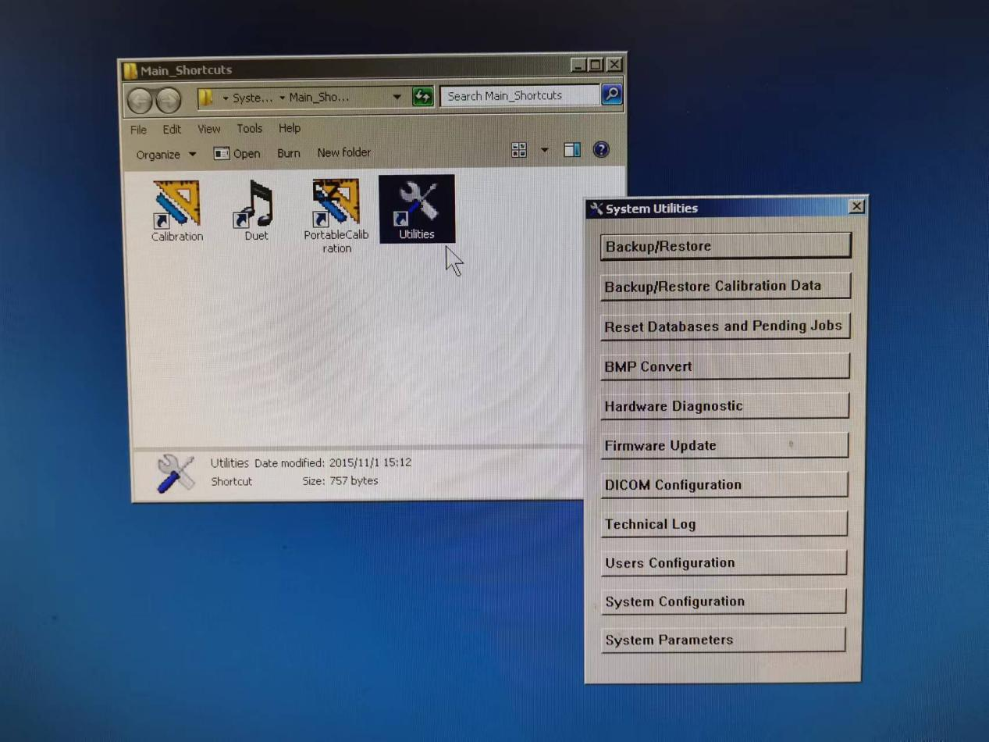Select the Duet shortcut icon

(x=256, y=211)
